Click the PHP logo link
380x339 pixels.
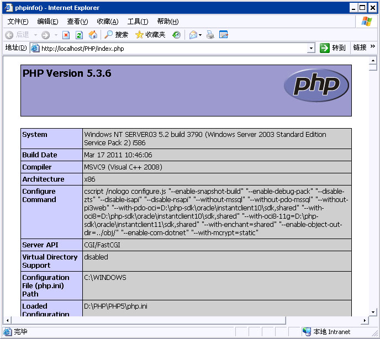click(x=316, y=86)
